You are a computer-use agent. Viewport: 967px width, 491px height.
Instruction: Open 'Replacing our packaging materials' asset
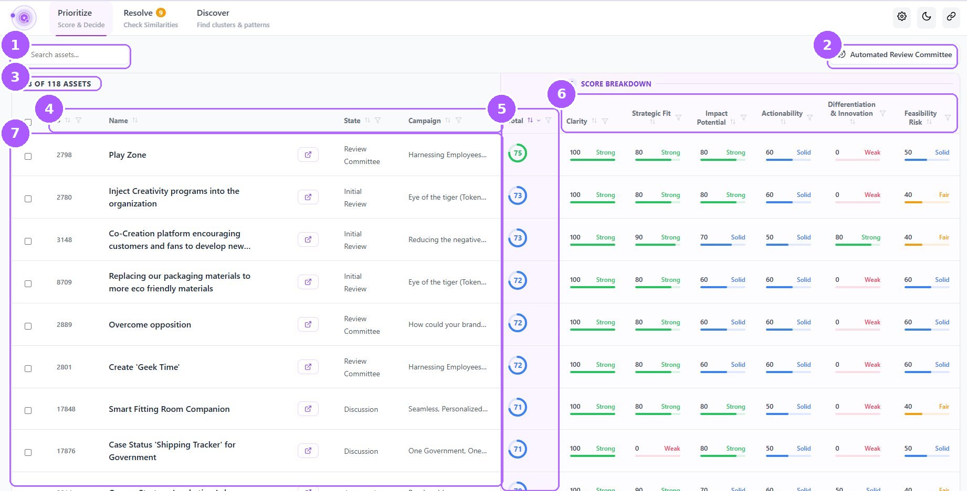pyautogui.click(x=180, y=282)
